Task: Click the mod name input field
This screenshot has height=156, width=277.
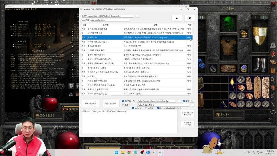Action: point(110,20)
